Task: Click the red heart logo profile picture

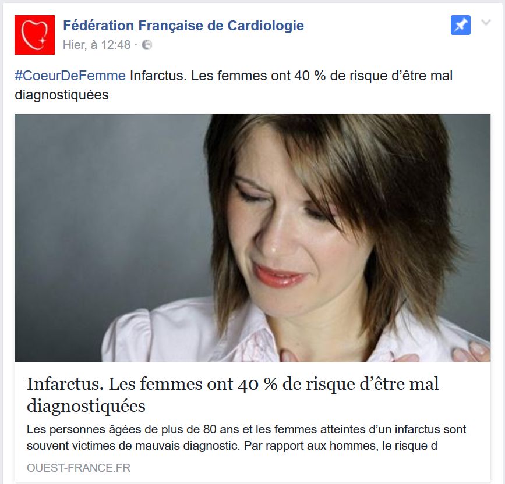Action: (34, 35)
